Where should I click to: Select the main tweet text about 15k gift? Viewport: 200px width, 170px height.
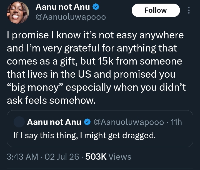96,68
